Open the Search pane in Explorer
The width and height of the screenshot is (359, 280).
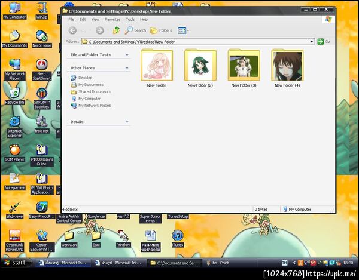click(x=135, y=30)
